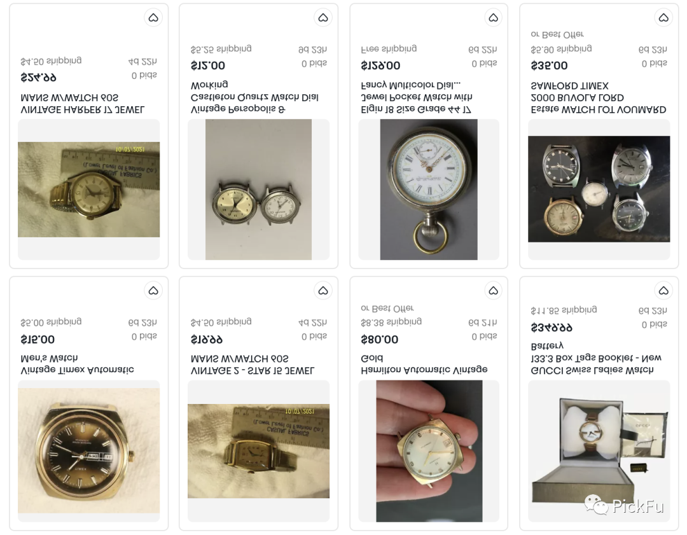This screenshot has width=687, height=535.
Task: Click the heart icon on the Harper 17 Jewel listing
Action: click(153, 18)
